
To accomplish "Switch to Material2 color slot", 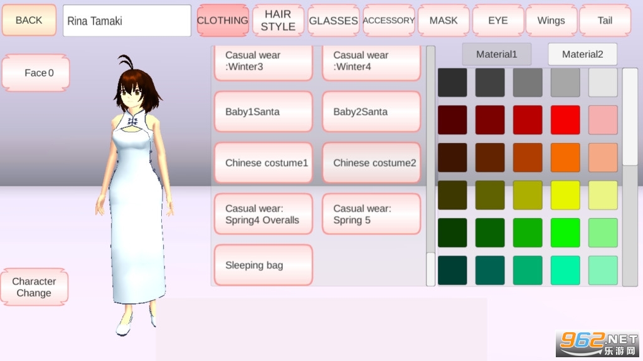I will pos(582,55).
